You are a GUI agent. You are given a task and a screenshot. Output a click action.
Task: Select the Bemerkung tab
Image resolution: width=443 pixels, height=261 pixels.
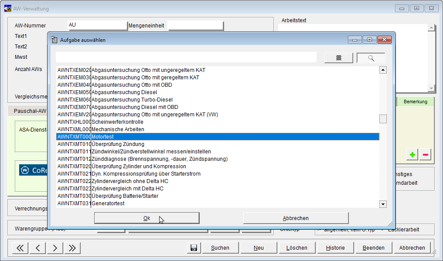(x=415, y=102)
